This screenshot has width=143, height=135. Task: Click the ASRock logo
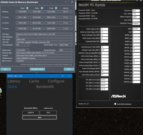pyautogui.click(x=118, y=96)
